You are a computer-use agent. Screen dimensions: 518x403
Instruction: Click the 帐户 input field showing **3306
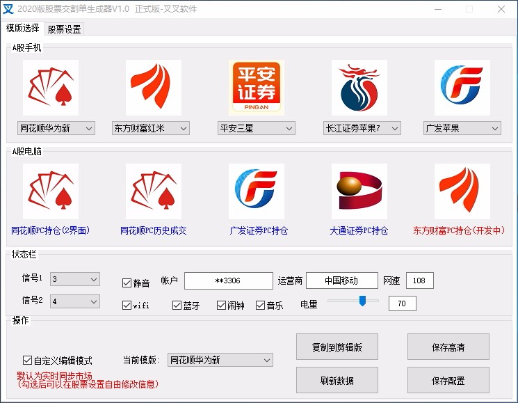point(229,280)
